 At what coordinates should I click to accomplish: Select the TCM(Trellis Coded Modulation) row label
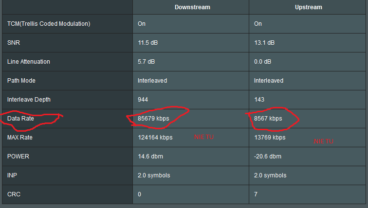tap(49, 24)
